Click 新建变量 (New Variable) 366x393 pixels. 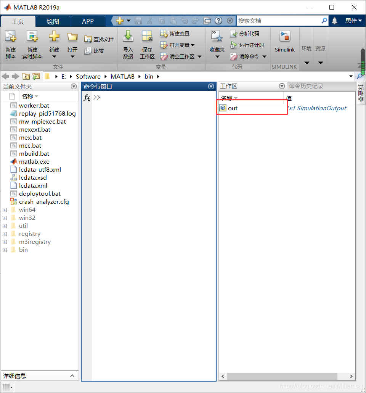tap(175, 34)
